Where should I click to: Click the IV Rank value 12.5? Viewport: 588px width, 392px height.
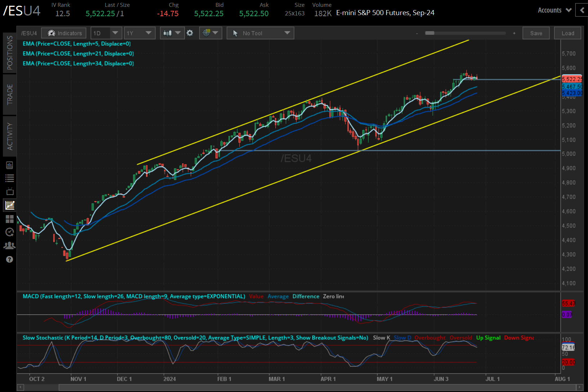tap(63, 14)
